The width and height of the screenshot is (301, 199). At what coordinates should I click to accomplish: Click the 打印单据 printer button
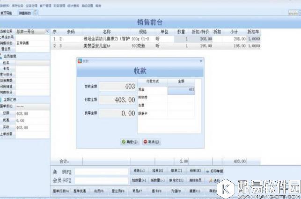[x=214, y=171]
